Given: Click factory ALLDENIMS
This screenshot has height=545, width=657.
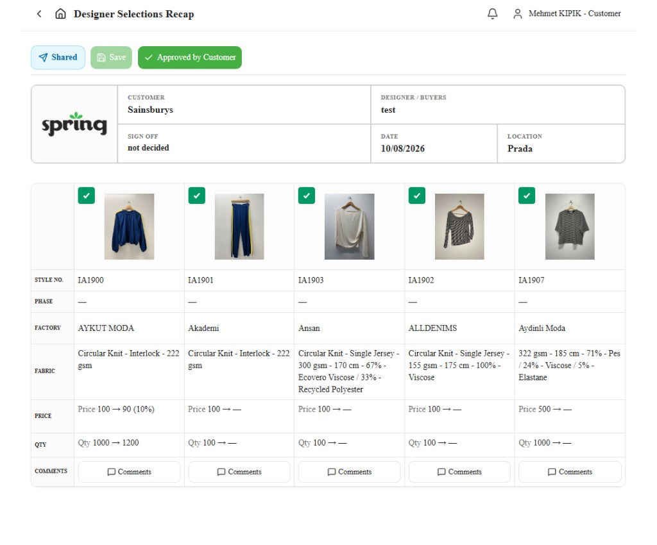Looking at the screenshot, I should click(433, 328).
